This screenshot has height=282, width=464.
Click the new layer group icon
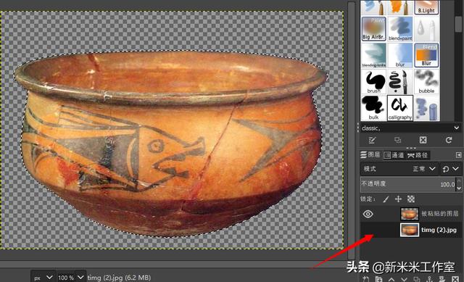(x=378, y=279)
